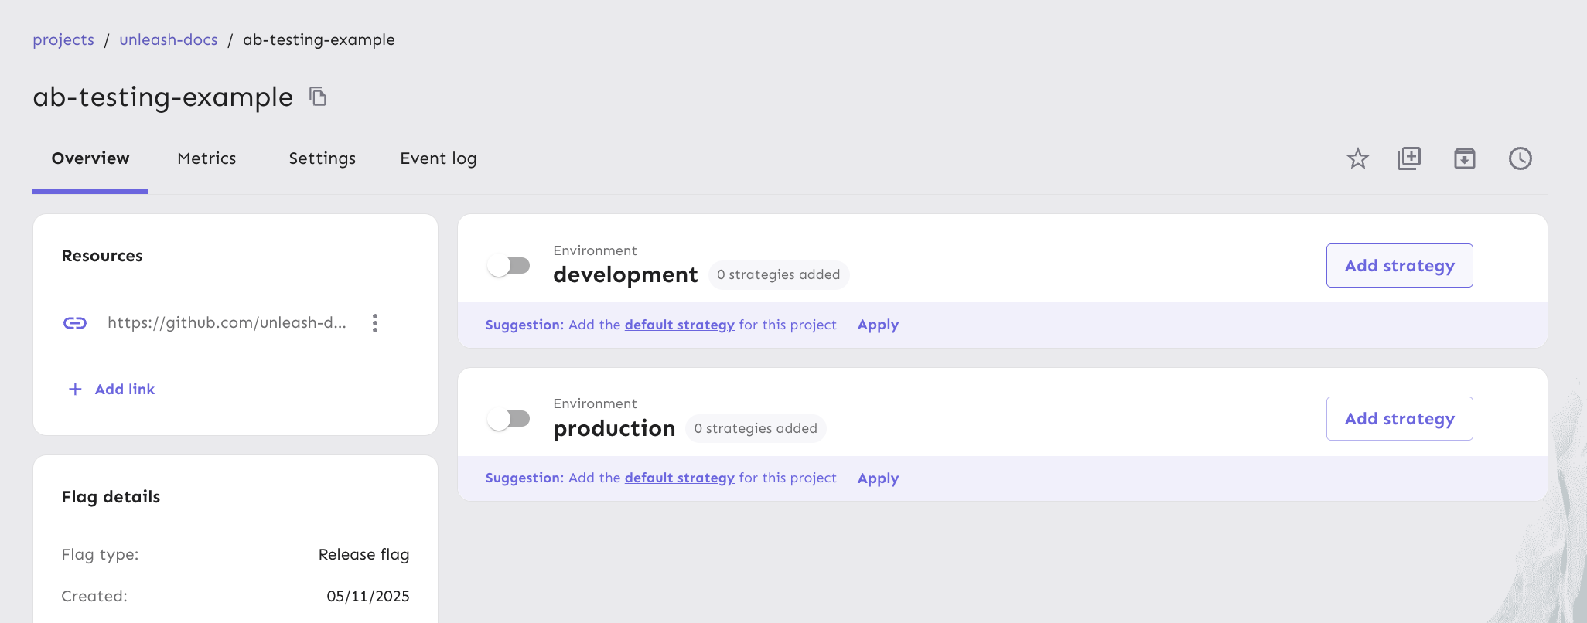Apply default strategy suggestion for development

(878, 325)
